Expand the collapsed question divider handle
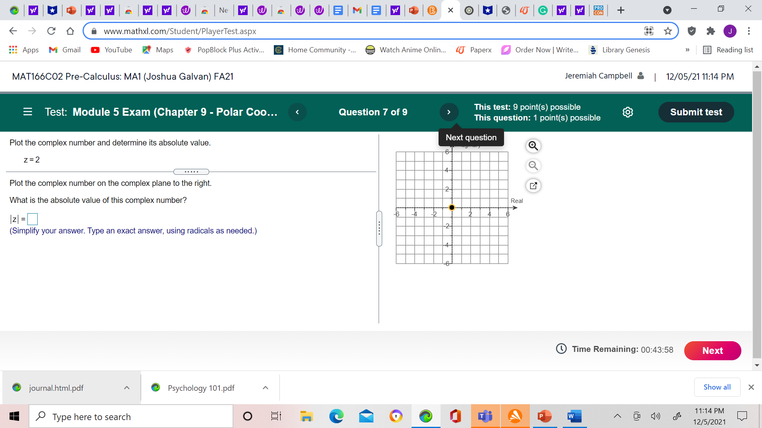 pyautogui.click(x=191, y=172)
